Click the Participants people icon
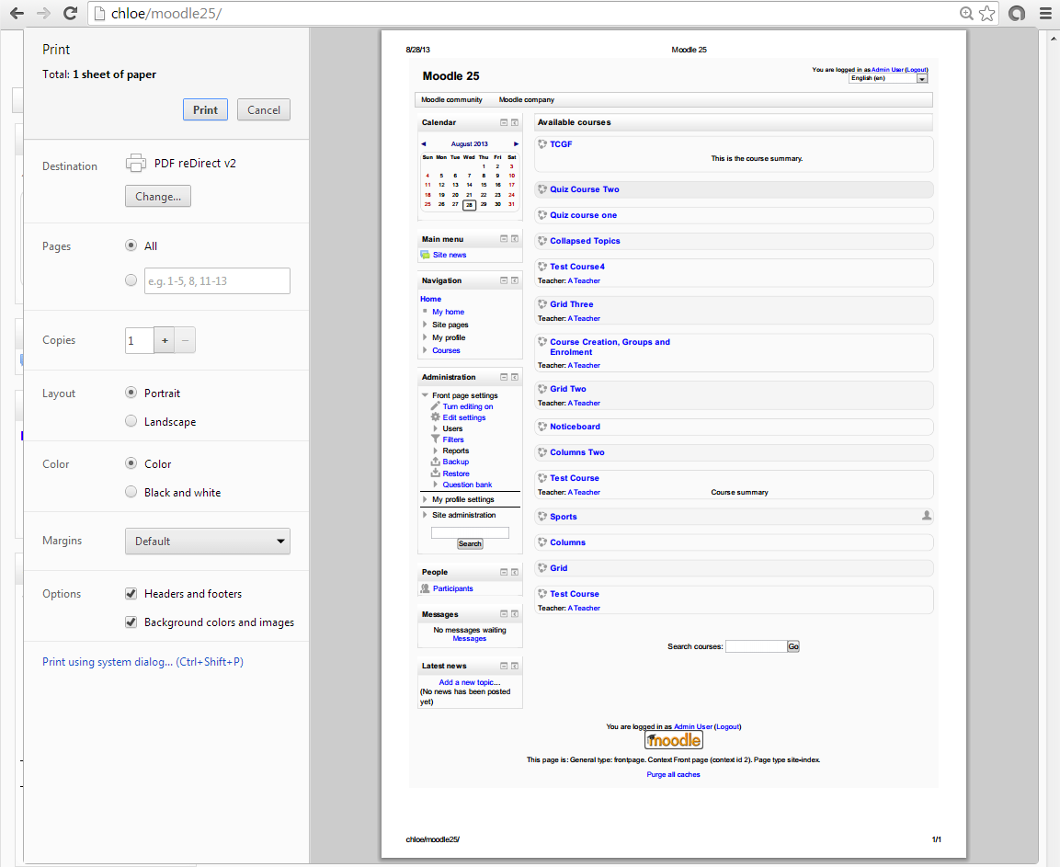Image resolution: width=1060 pixels, height=867 pixels. click(426, 588)
